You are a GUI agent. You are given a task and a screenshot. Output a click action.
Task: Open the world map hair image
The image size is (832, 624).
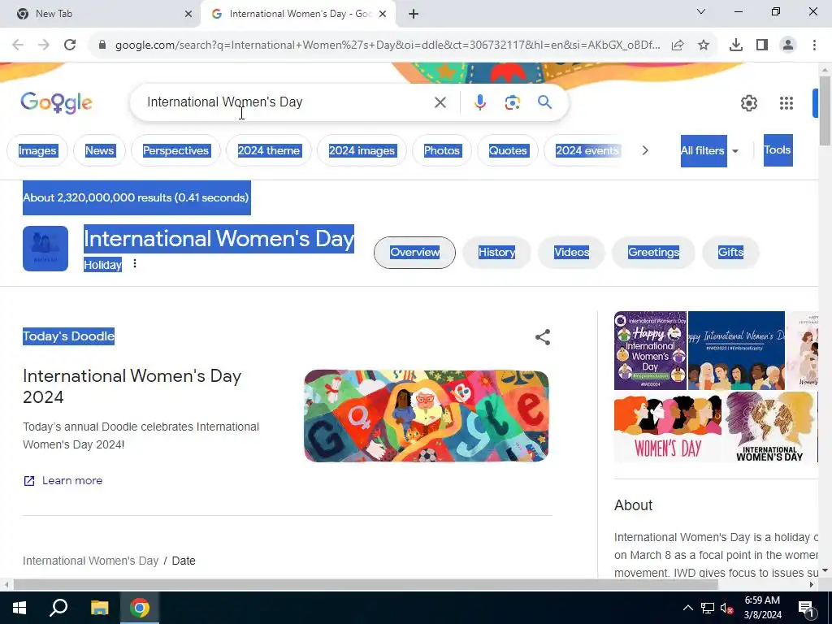(770, 427)
